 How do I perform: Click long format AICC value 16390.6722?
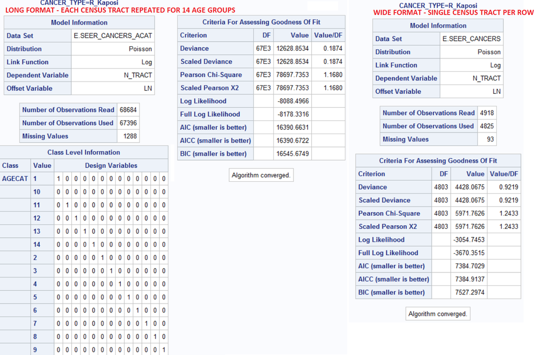click(x=292, y=140)
